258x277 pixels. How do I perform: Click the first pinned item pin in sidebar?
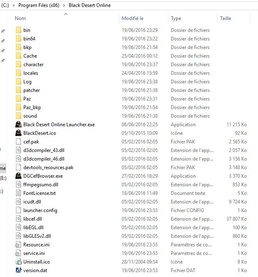coord(3,31)
